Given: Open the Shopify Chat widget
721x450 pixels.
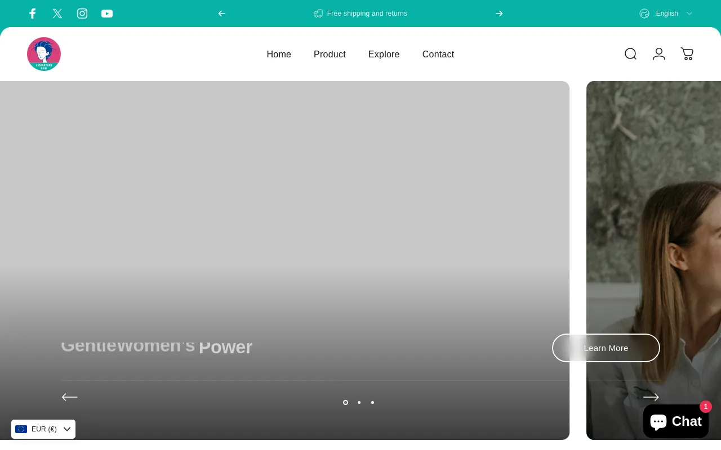Looking at the screenshot, I should click(675, 421).
